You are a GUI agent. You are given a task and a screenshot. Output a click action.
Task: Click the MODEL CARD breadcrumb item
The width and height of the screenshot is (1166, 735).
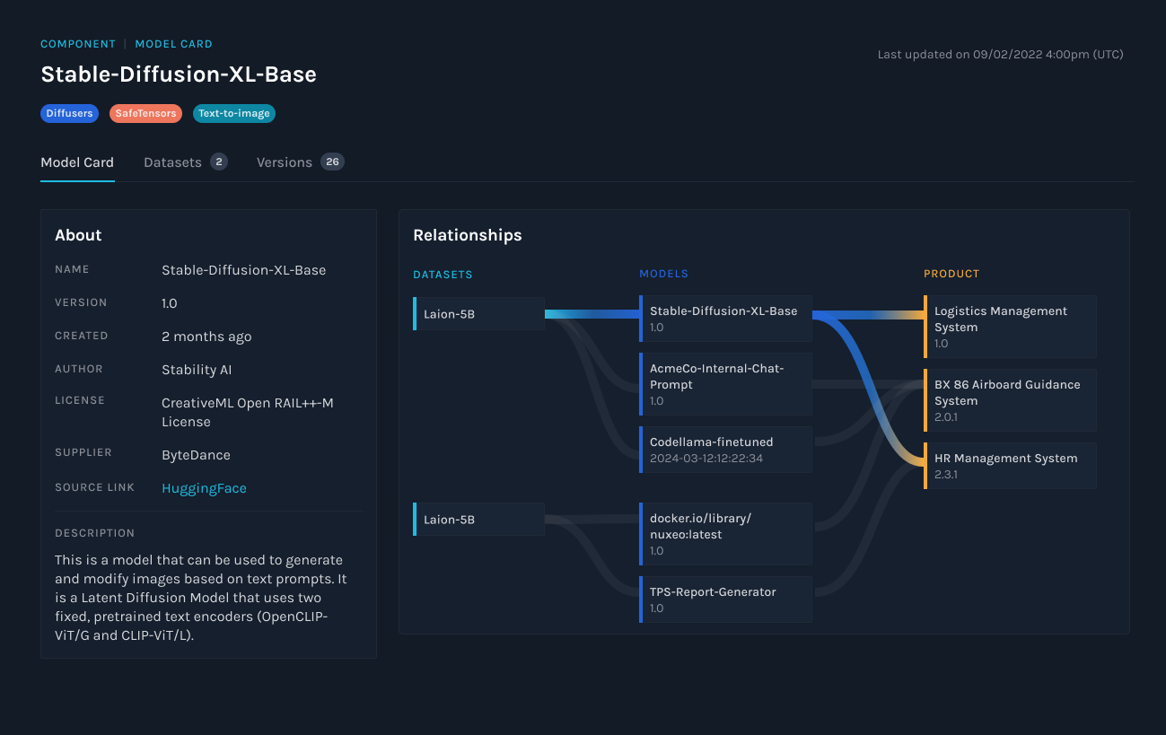[173, 43]
